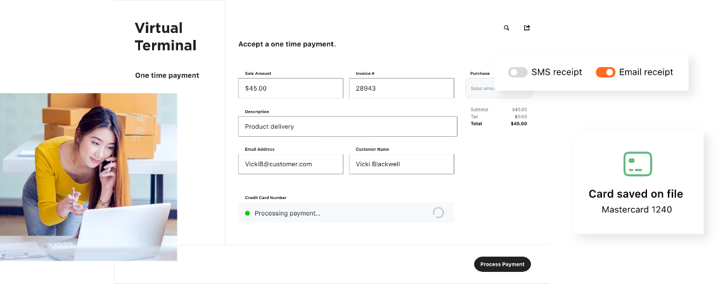Click the Virtual Terminal title

(x=165, y=37)
